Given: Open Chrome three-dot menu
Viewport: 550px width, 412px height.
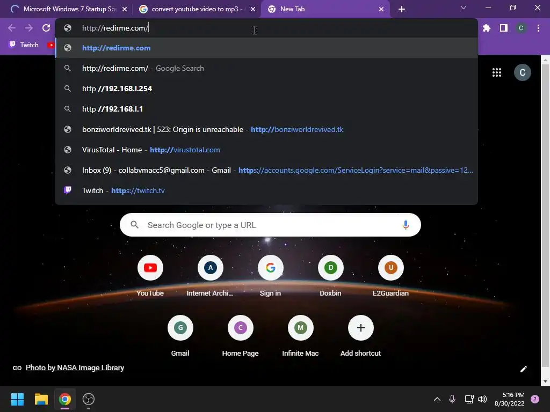Looking at the screenshot, I should pyautogui.click(x=538, y=28).
